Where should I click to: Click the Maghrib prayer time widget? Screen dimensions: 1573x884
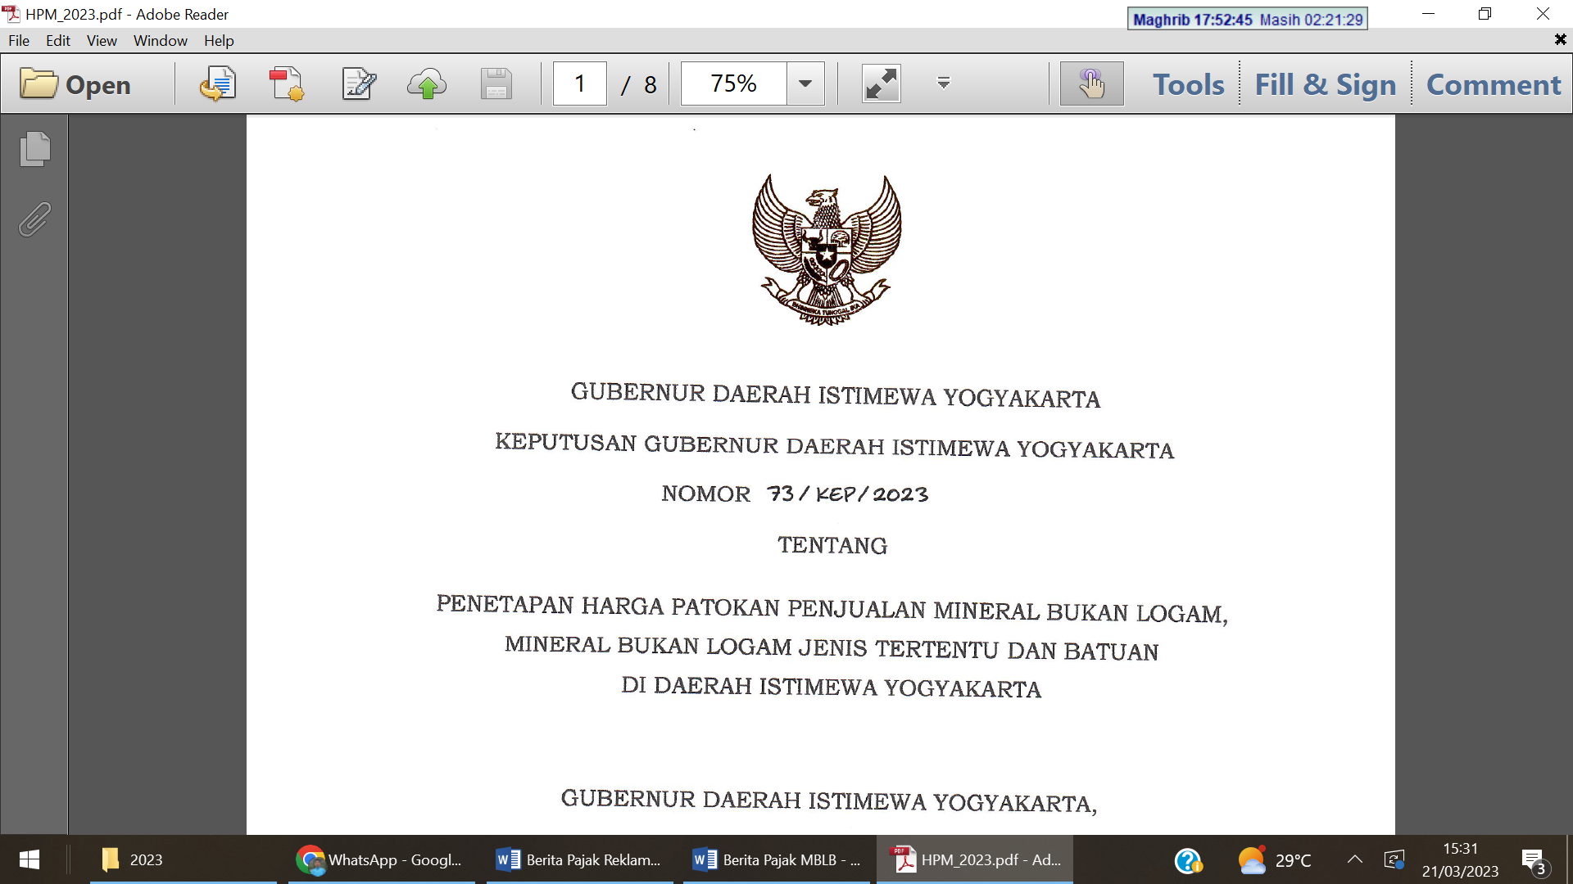coord(1248,19)
